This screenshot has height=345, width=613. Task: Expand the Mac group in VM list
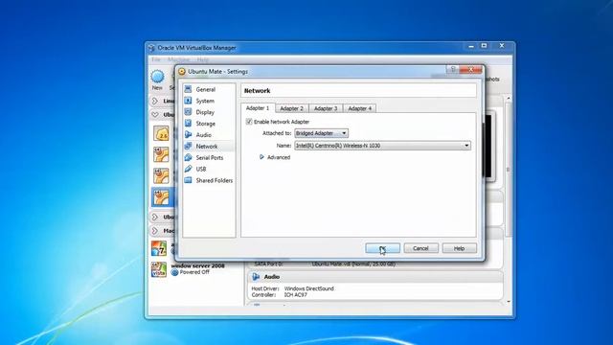tap(155, 231)
